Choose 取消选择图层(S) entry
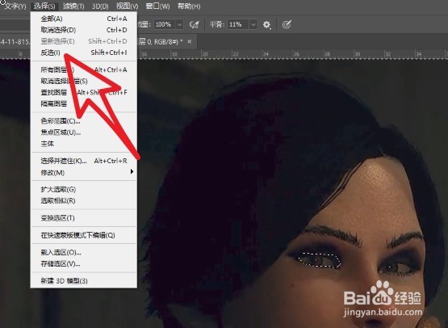The width and height of the screenshot is (448, 328). tap(84, 82)
